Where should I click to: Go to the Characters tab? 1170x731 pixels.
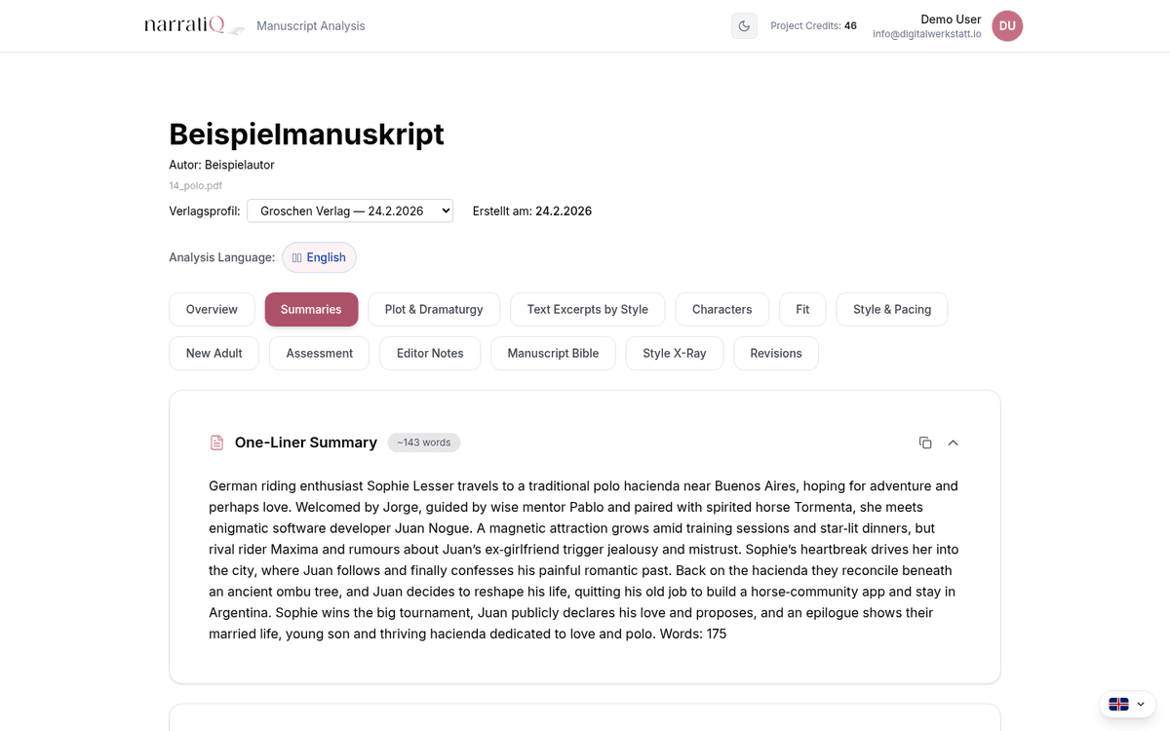pyautogui.click(x=721, y=309)
